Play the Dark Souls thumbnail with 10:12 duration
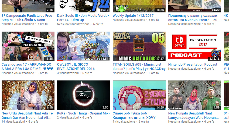This screenshot has height=125, width=229. tap(84, 6)
